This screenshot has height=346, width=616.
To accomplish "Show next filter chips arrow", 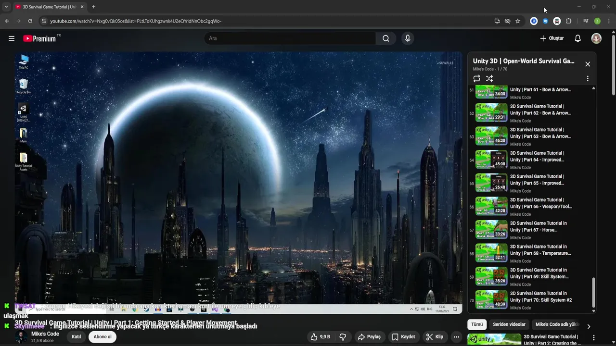I will point(588,326).
